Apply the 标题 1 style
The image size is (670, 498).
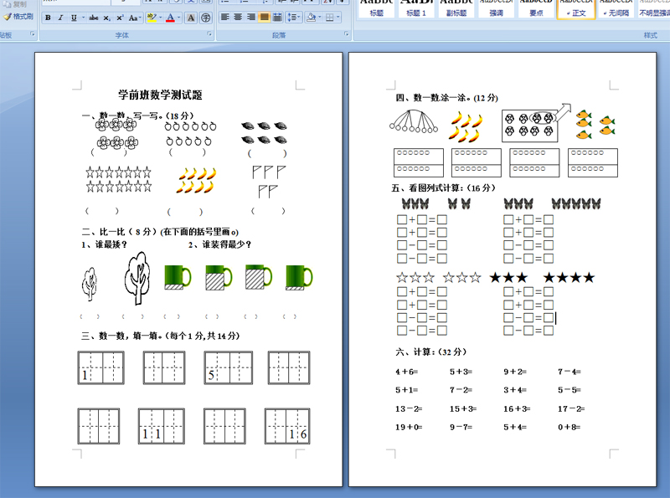(x=415, y=8)
